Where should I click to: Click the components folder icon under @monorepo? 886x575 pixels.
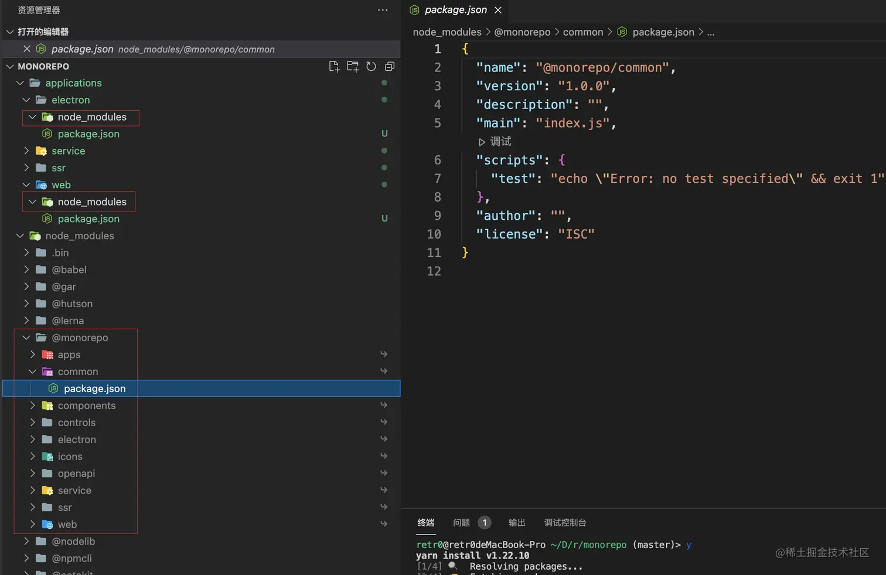point(47,406)
